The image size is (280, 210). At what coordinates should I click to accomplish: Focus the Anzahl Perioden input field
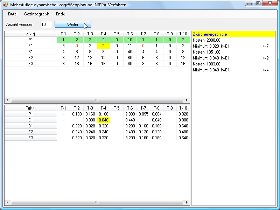(46, 24)
